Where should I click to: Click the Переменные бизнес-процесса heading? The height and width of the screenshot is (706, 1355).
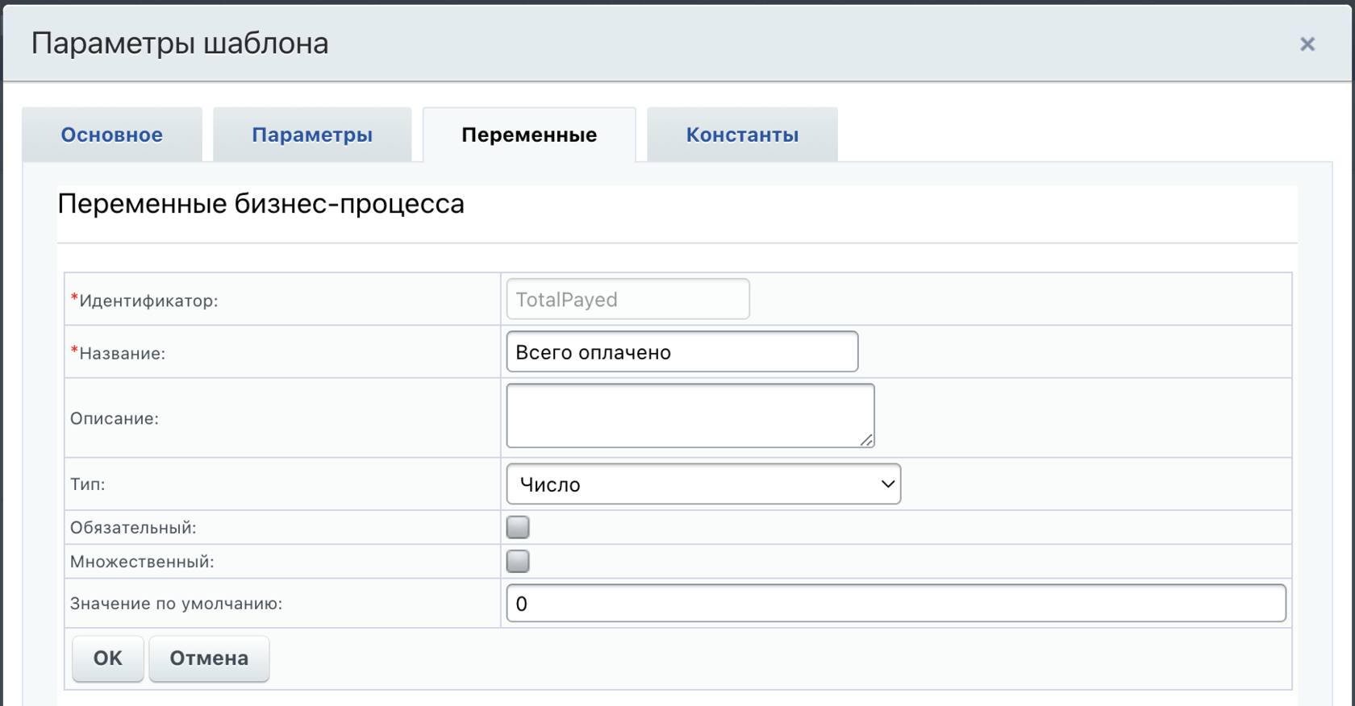coord(261,204)
